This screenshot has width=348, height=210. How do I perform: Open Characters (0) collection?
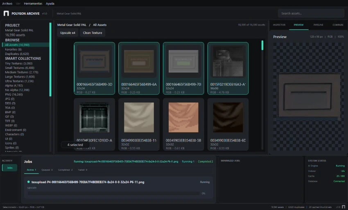14,135
